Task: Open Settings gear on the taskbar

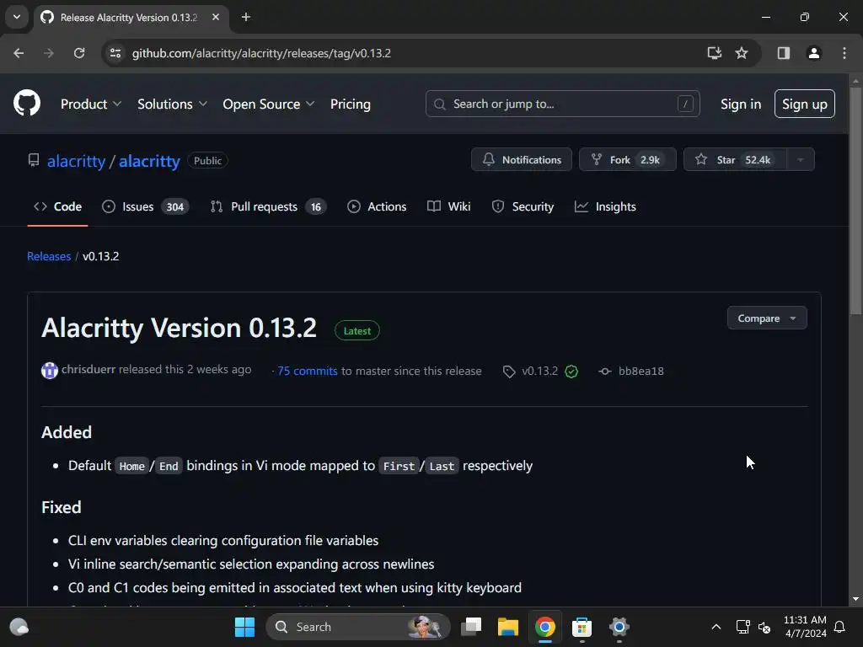Action: coord(619,627)
